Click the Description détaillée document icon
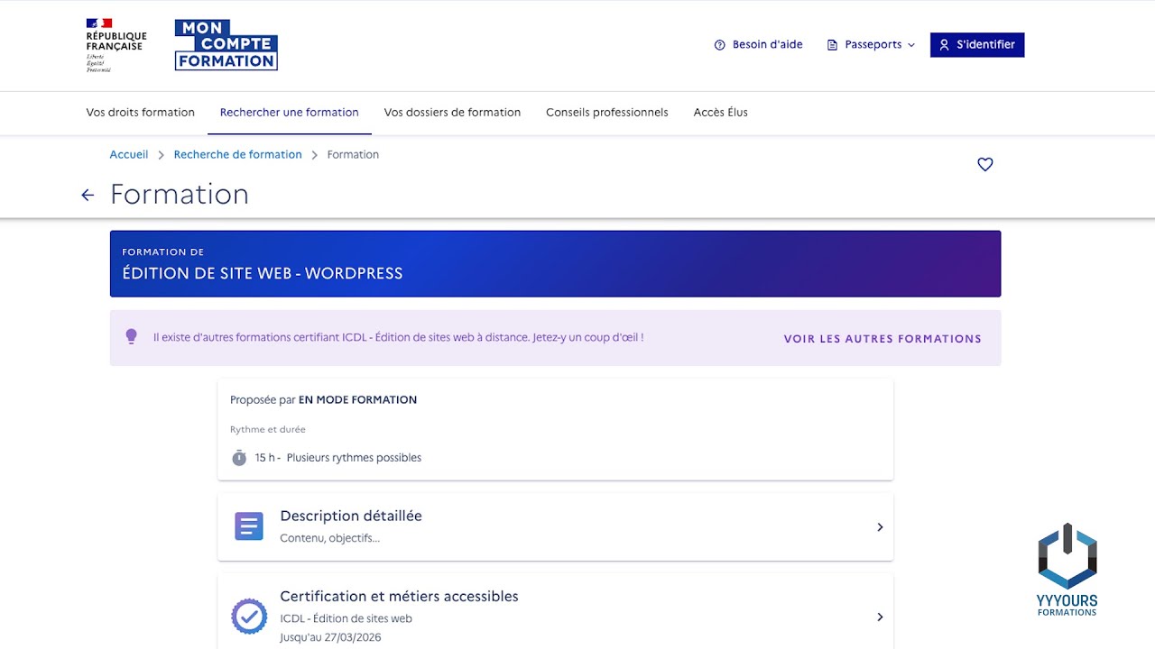The height and width of the screenshot is (649, 1155). tap(249, 526)
